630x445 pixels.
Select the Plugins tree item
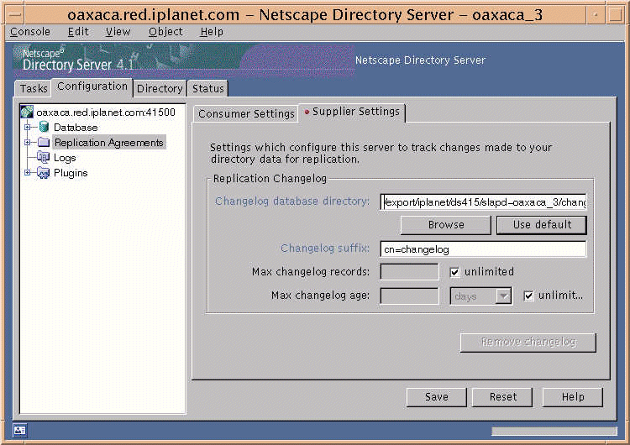coord(71,173)
